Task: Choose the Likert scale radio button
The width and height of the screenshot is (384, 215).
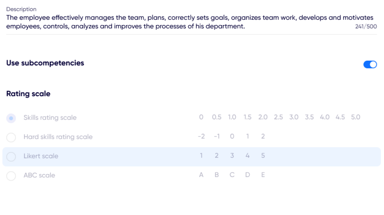Action: pos(11,156)
